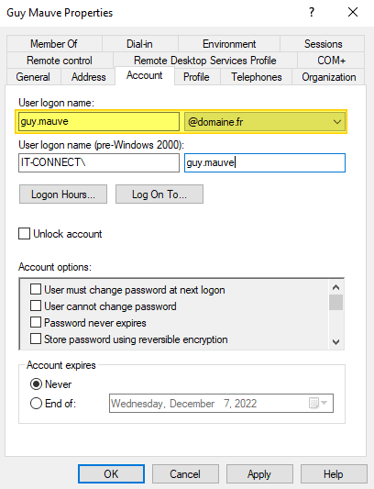Click the scroll down arrow in Account options

(335, 342)
